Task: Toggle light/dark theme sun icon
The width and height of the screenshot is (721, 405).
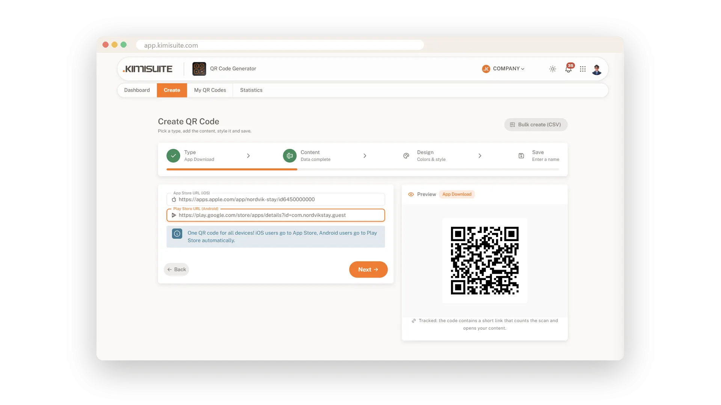Action: point(552,69)
